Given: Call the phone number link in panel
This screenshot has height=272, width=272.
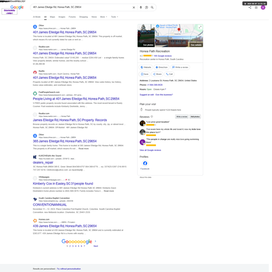Looking at the screenshot, I should (x=155, y=85).
